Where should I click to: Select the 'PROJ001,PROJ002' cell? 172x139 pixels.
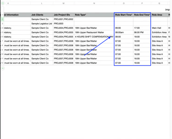(x=63, y=19)
